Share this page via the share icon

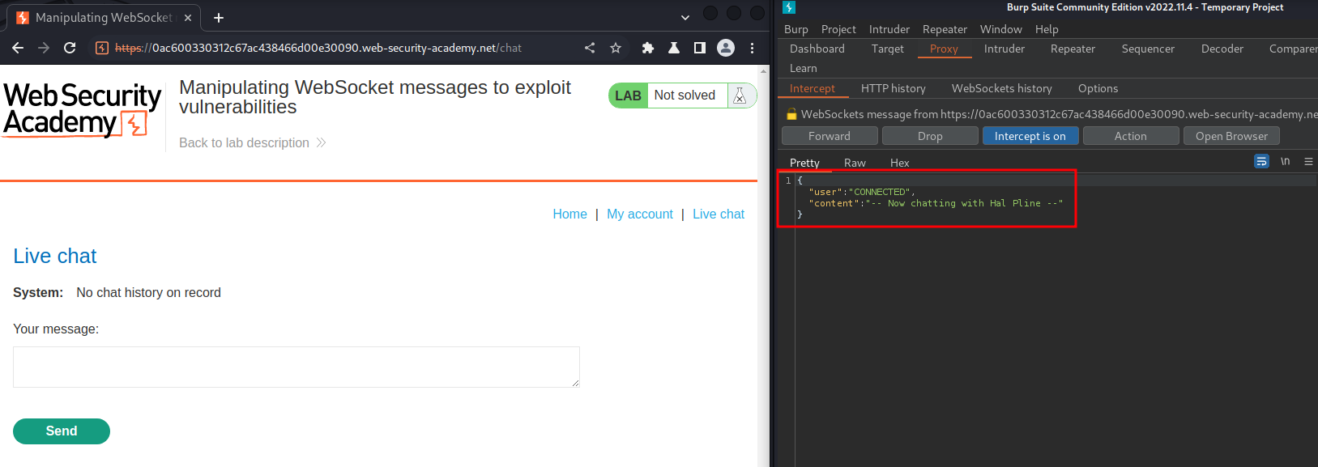tap(590, 48)
